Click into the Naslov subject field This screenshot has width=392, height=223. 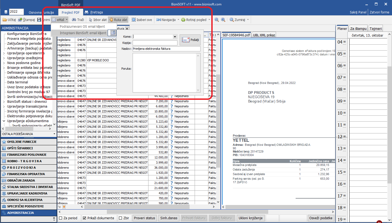tap(166, 49)
